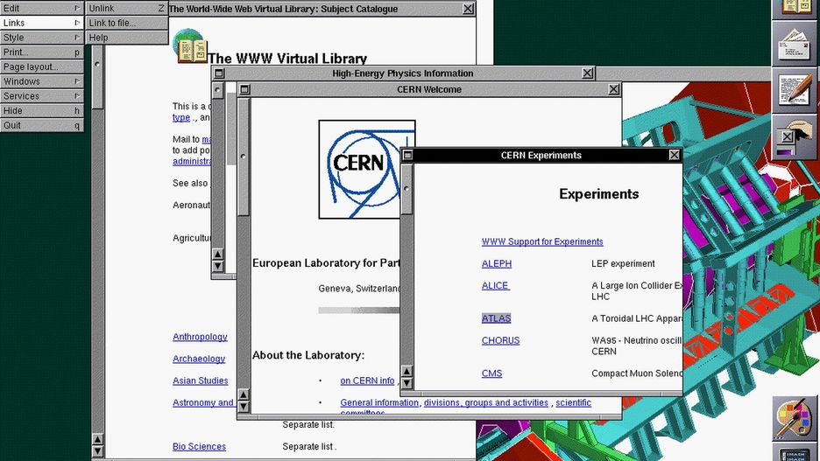The image size is (820, 461).
Task: Choose Hide from the main menu
Action: (42, 110)
